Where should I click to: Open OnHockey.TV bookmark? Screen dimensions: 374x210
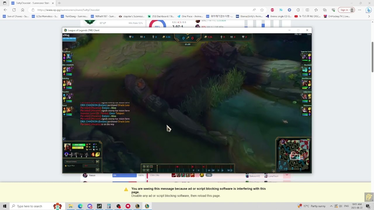tap(337, 16)
